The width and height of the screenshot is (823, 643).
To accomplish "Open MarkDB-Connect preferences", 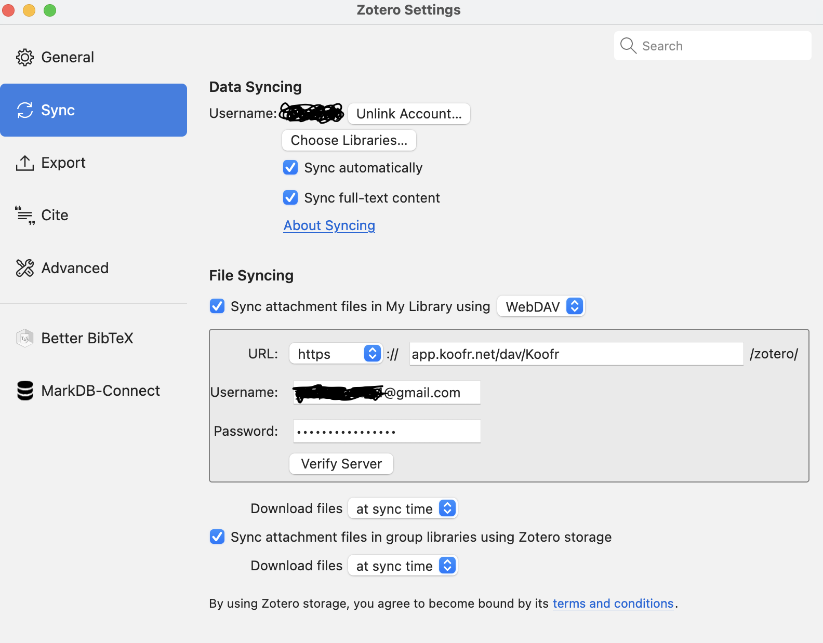I will click(94, 391).
